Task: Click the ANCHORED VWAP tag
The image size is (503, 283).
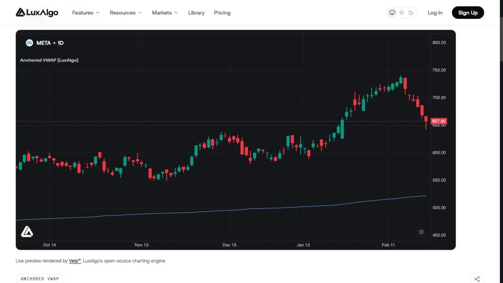Action: click(x=40, y=279)
